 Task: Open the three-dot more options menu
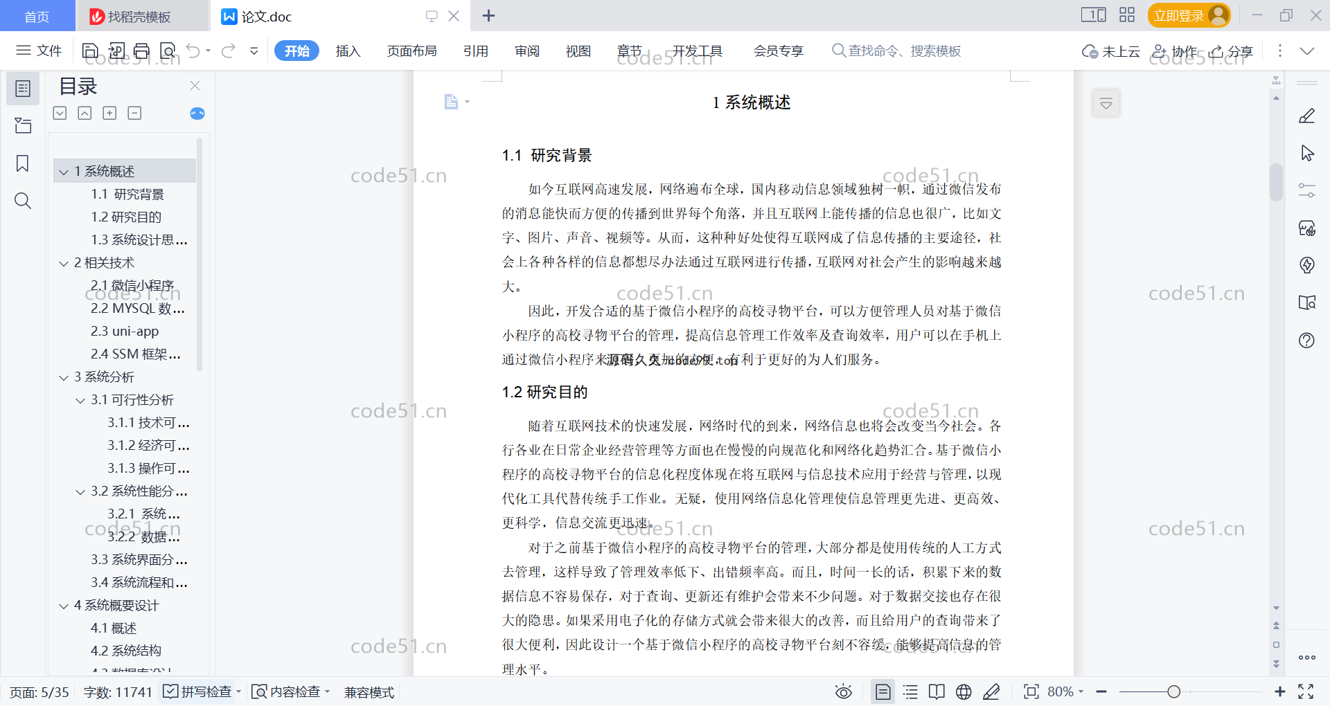(x=1280, y=51)
